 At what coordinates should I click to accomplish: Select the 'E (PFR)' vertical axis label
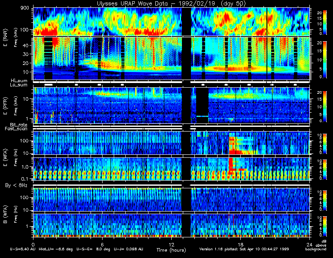tap(5, 106)
